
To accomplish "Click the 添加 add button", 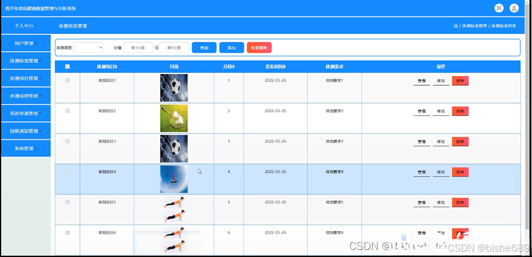I will click(x=232, y=48).
